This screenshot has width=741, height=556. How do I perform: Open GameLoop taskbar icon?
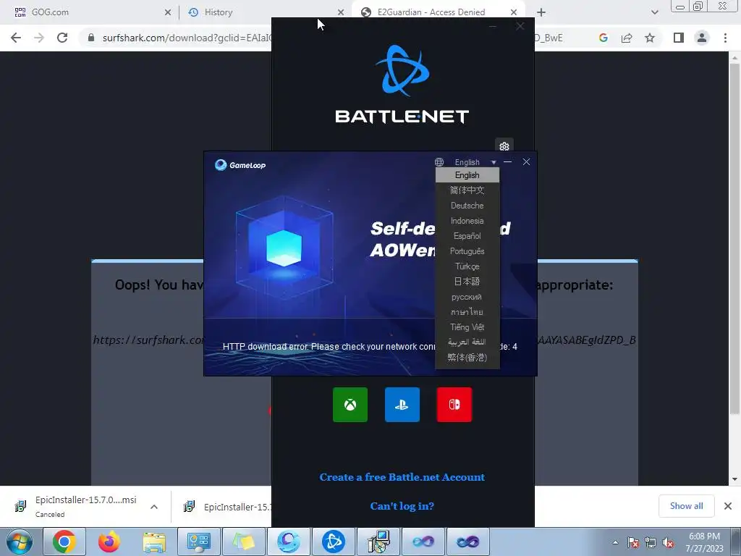tap(289, 542)
